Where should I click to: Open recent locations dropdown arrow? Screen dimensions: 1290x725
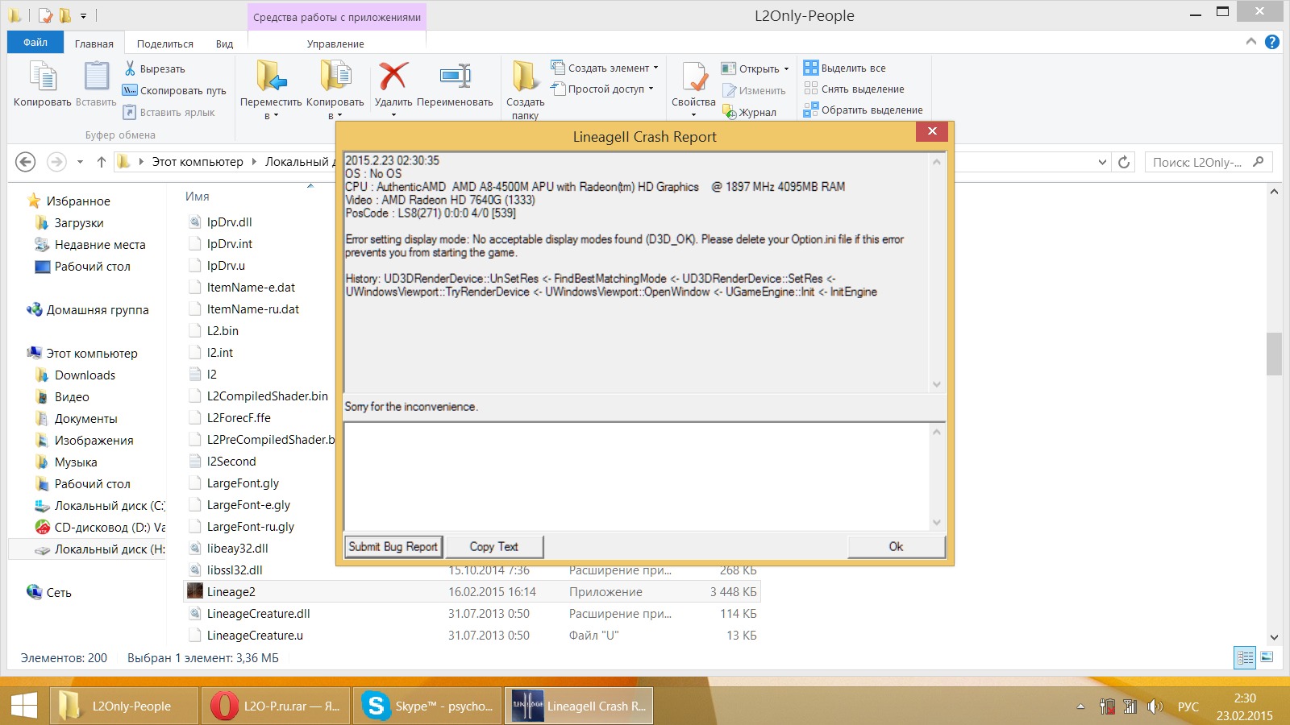pos(80,162)
